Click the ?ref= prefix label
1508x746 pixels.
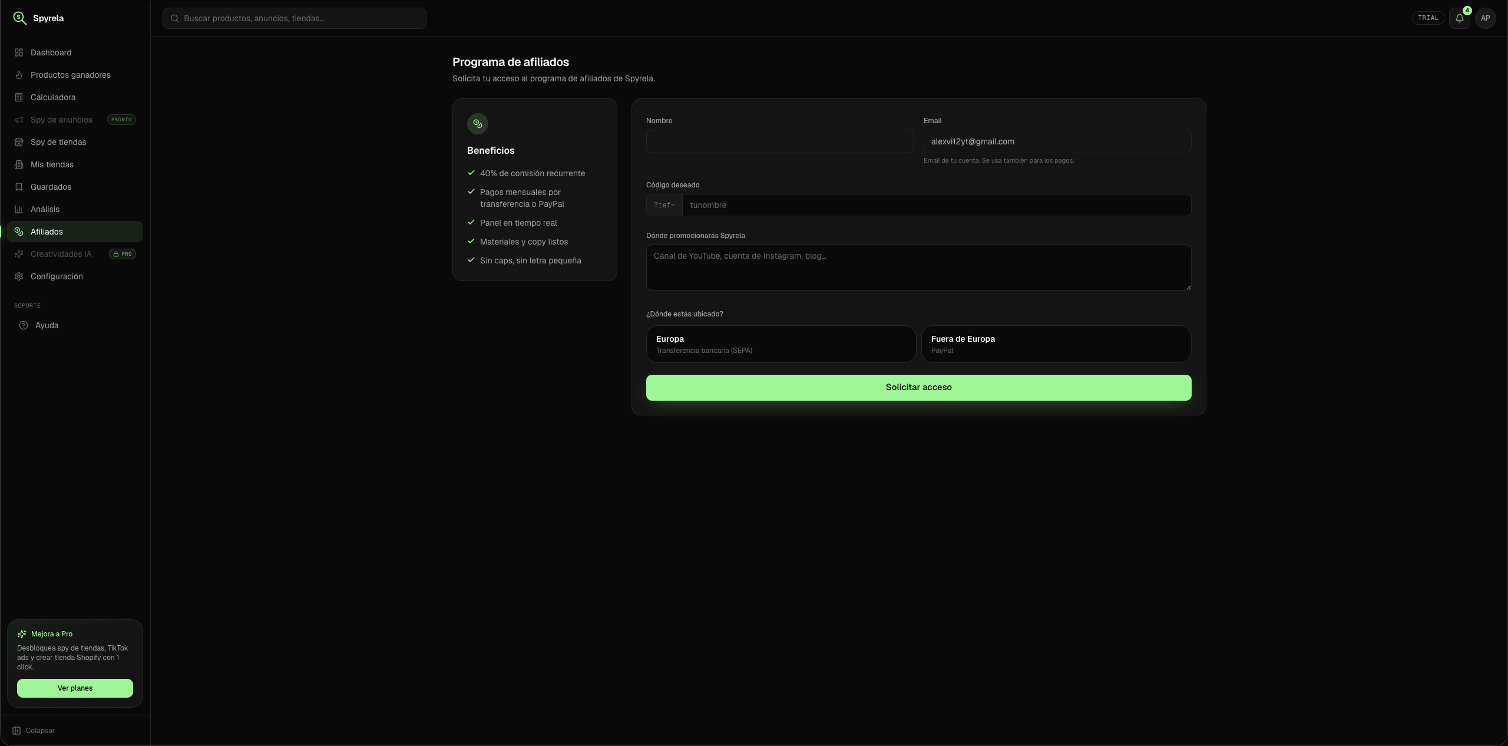click(664, 205)
